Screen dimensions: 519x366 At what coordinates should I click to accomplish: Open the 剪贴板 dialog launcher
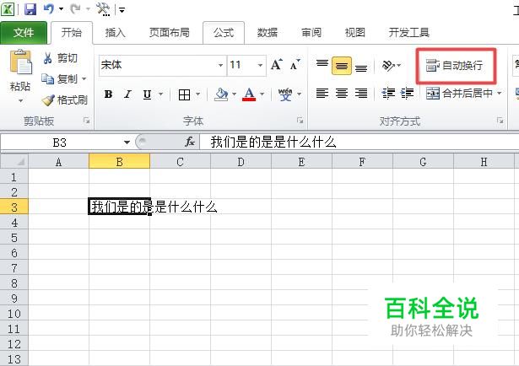point(87,121)
